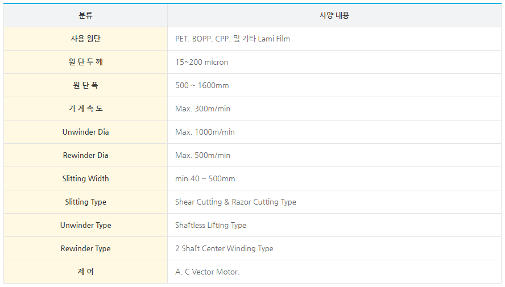This screenshot has width=505, height=287.
Task: Click the 15~200 micron value
Action: tap(201, 63)
